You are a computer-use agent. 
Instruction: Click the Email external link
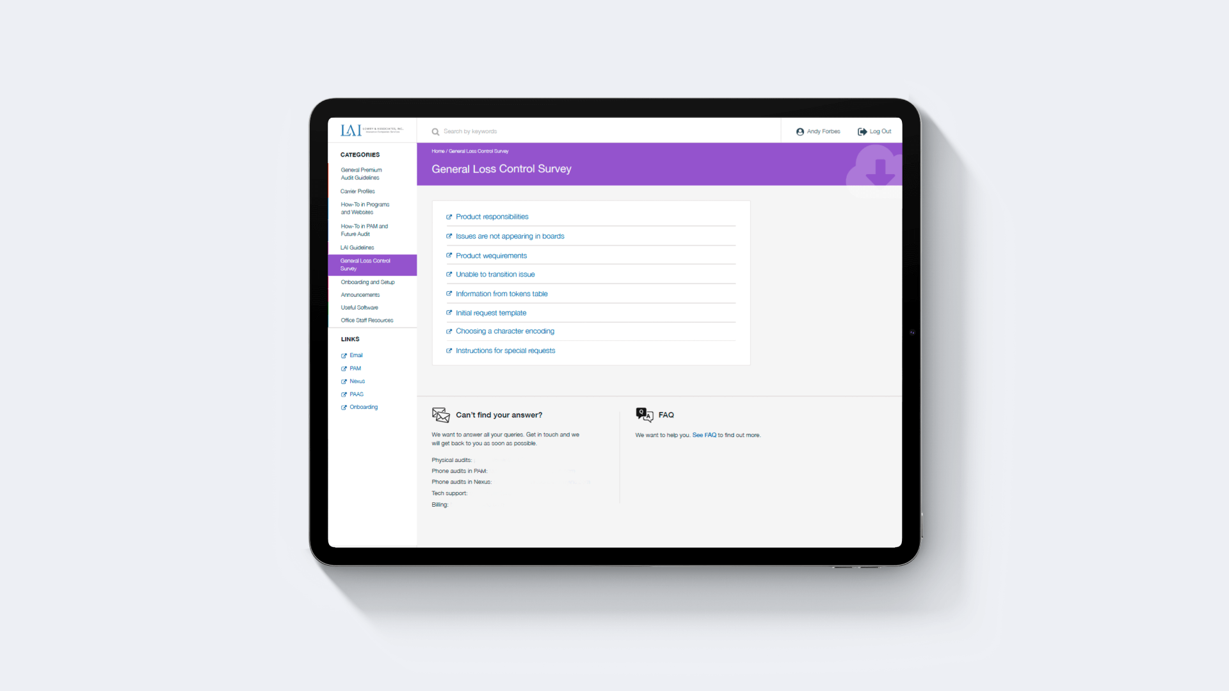355,354
